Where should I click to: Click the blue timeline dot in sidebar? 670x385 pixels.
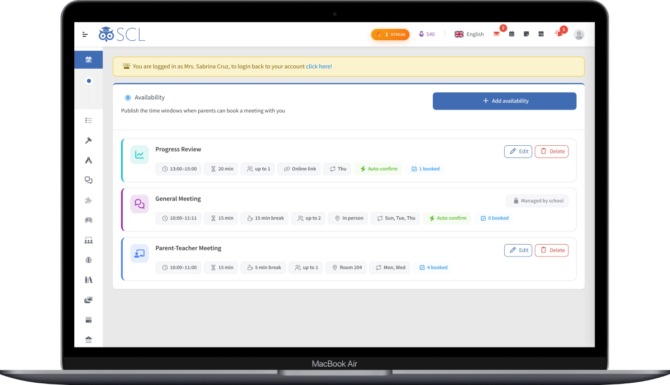click(88, 81)
